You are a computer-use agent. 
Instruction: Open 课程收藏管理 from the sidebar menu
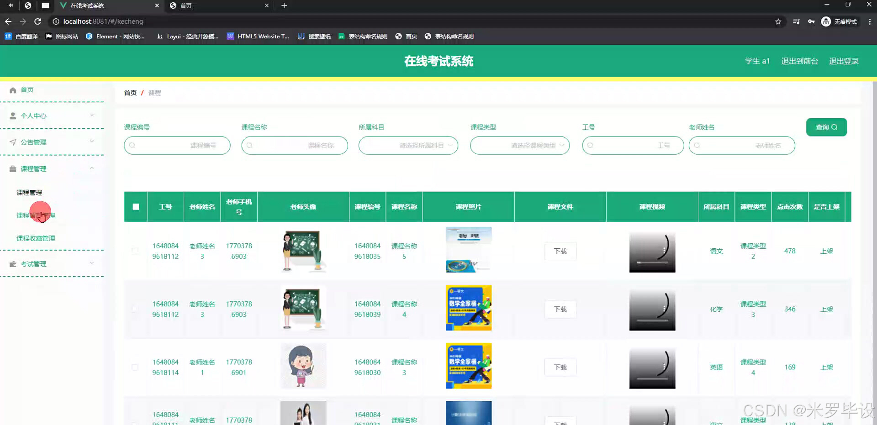(36, 238)
